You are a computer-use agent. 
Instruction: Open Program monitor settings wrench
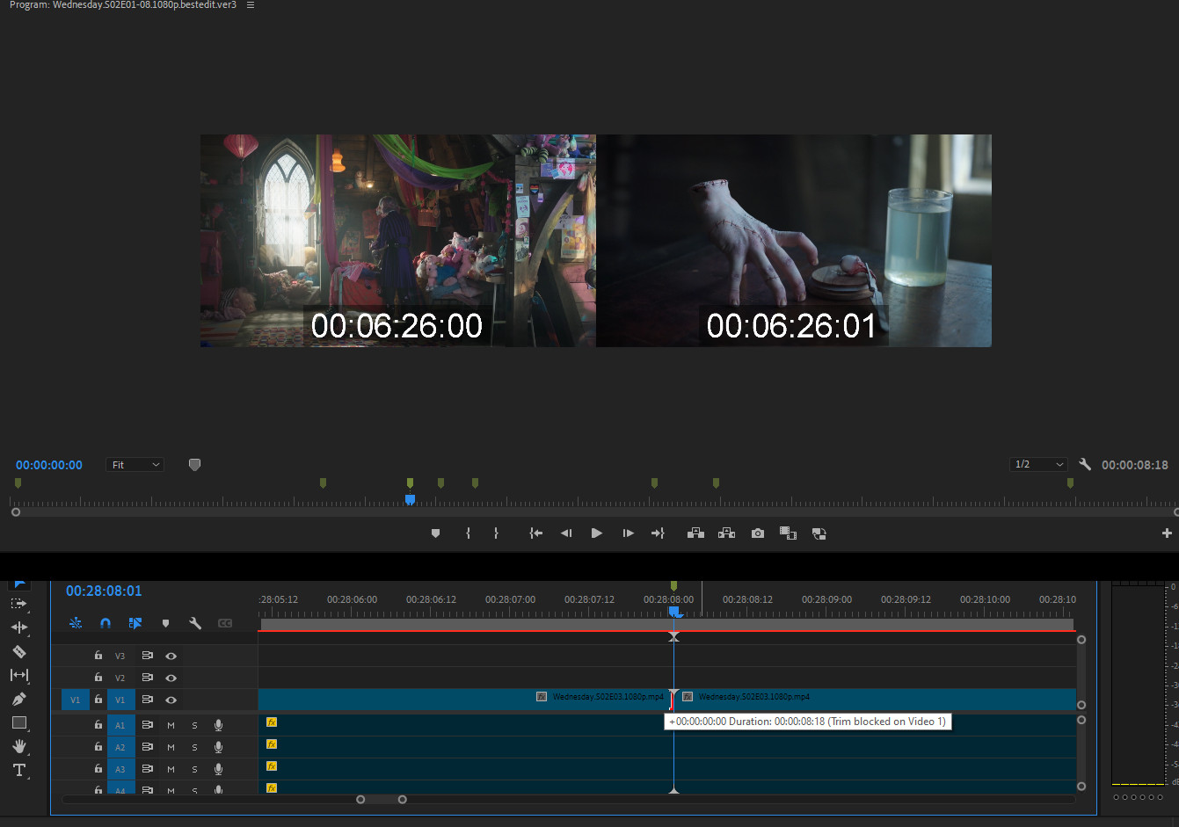pos(1085,464)
